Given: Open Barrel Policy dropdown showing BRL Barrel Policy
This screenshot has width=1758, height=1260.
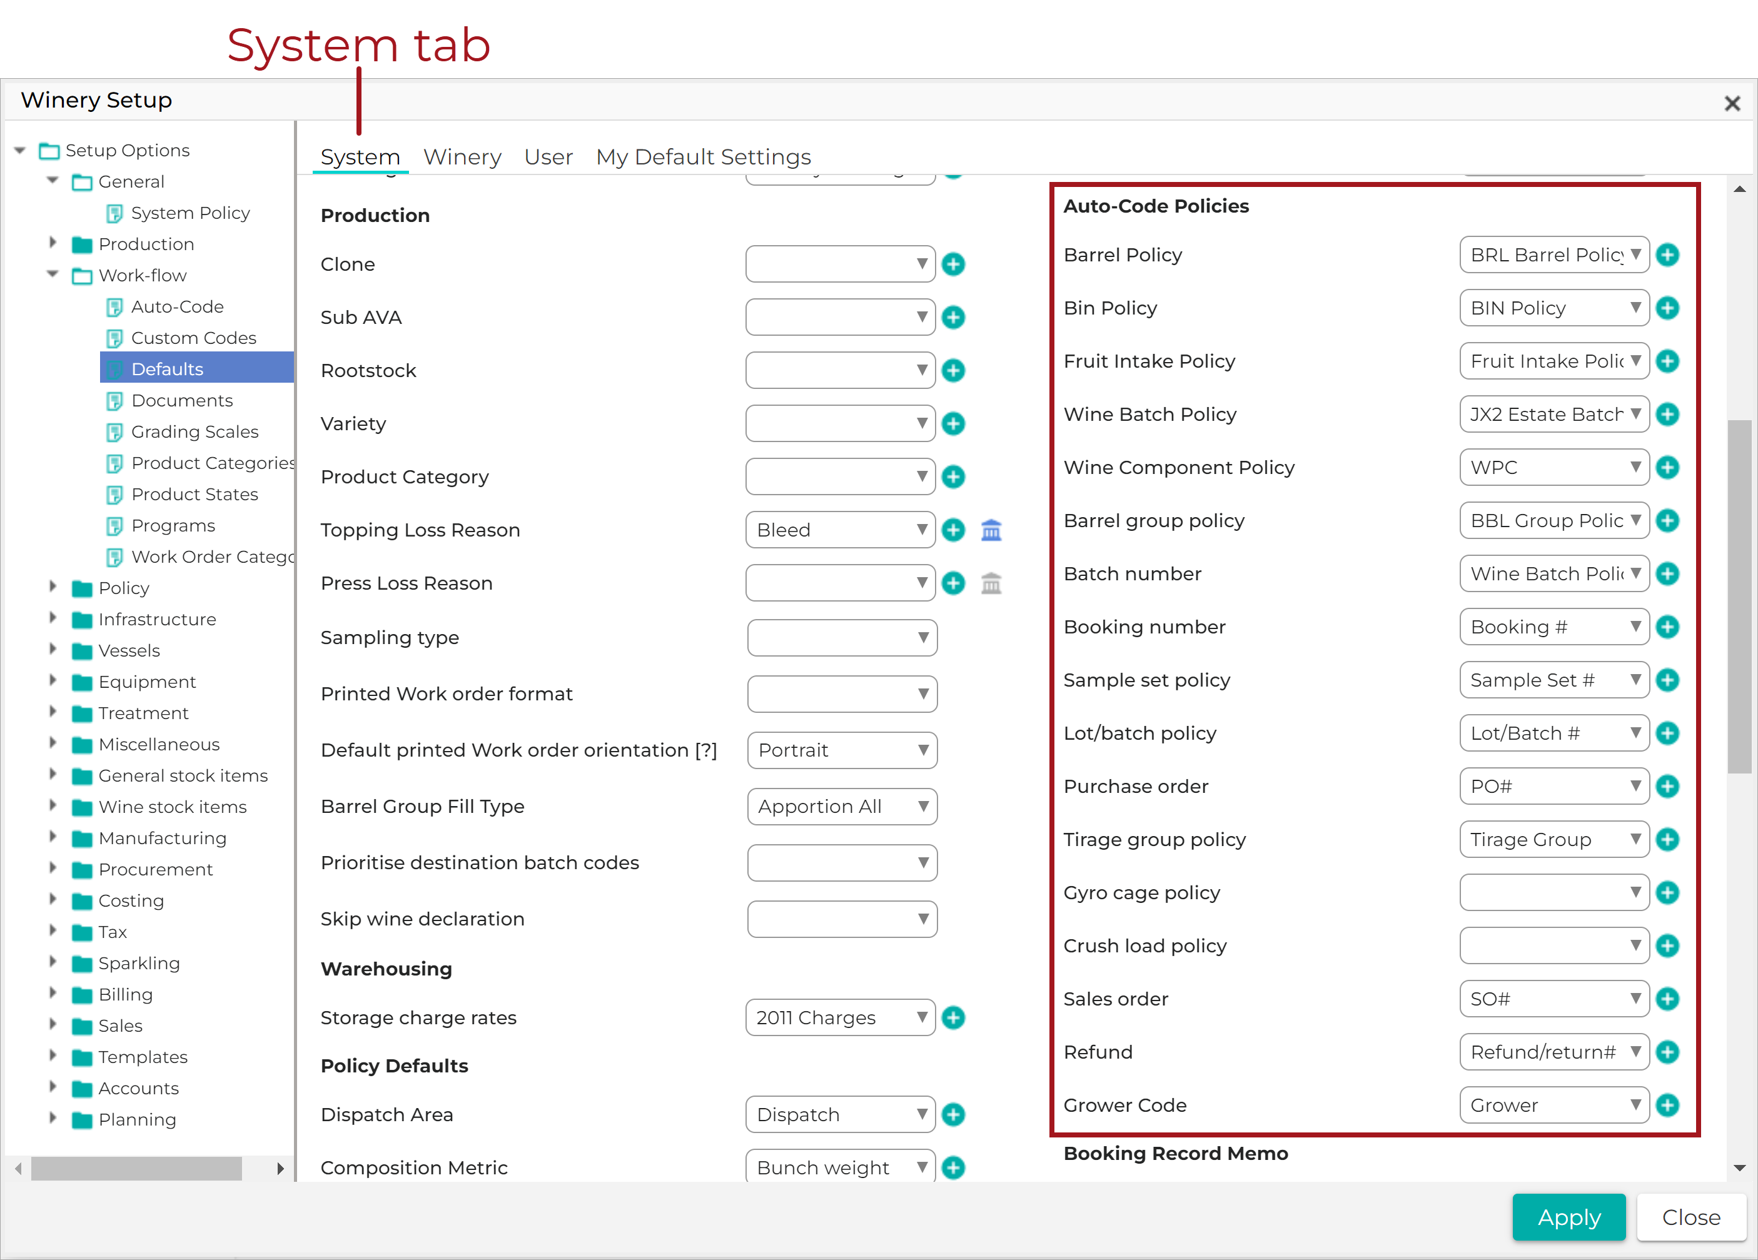Looking at the screenshot, I should (1554, 255).
